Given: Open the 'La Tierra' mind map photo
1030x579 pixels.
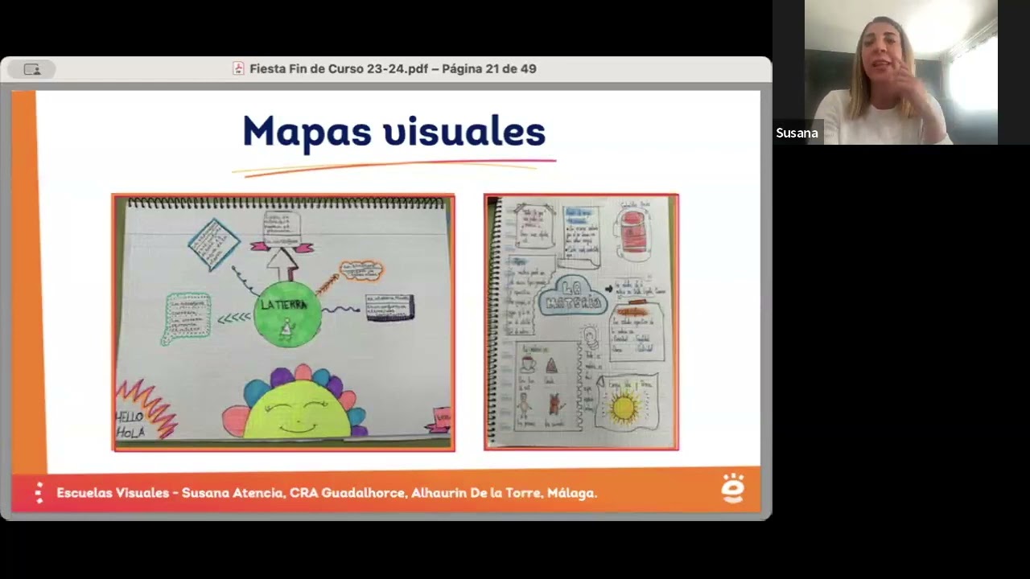Looking at the screenshot, I should point(283,322).
